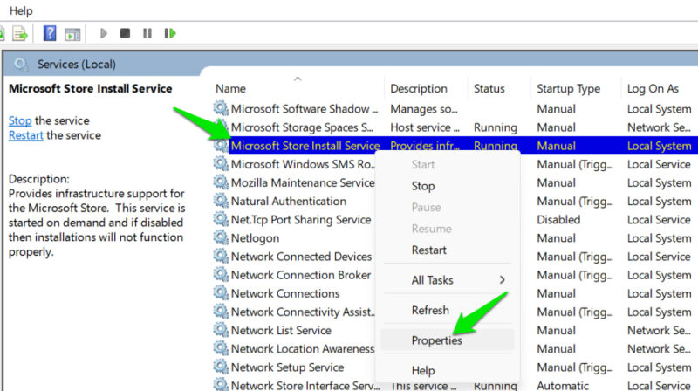Click the gear icon of Microsoft Software Shadow
The height and width of the screenshot is (391, 698).
coord(221,108)
